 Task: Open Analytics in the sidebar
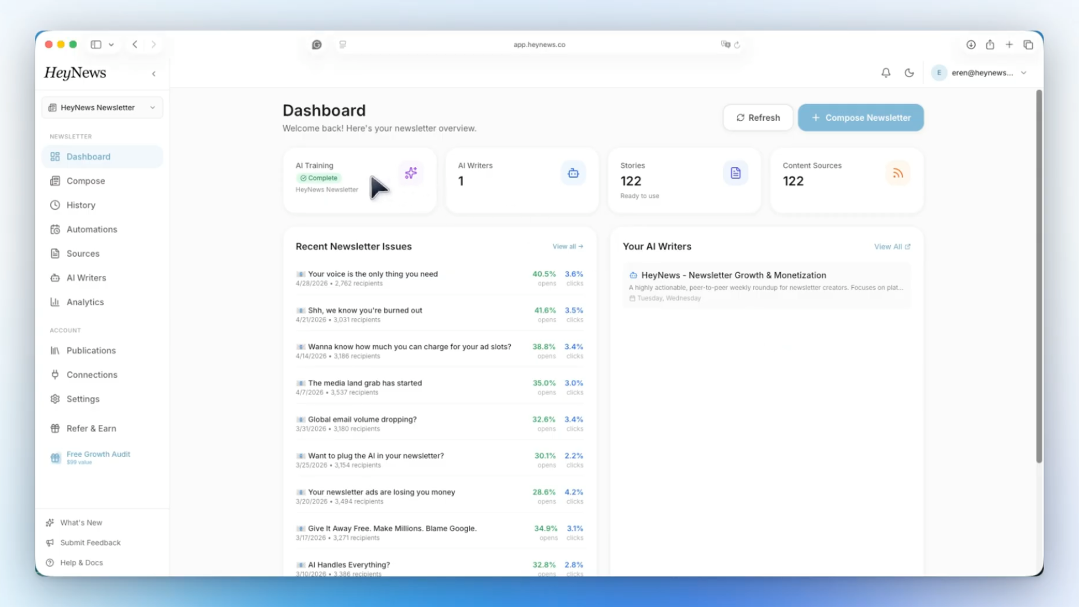(x=102, y=301)
